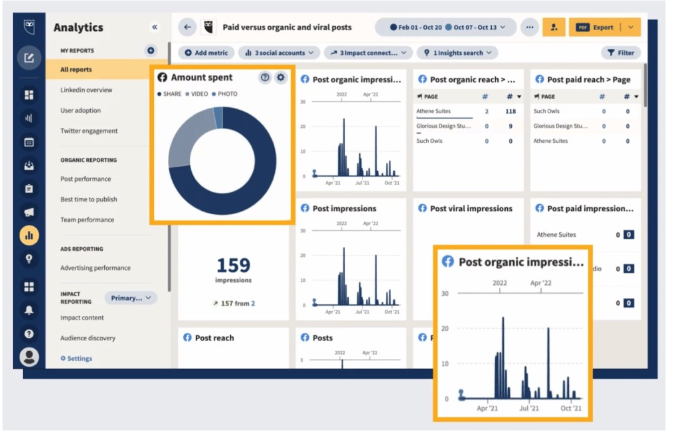Open the lightbulb insights icon
Image resolution: width=674 pixels, height=439 pixels.
click(x=29, y=258)
